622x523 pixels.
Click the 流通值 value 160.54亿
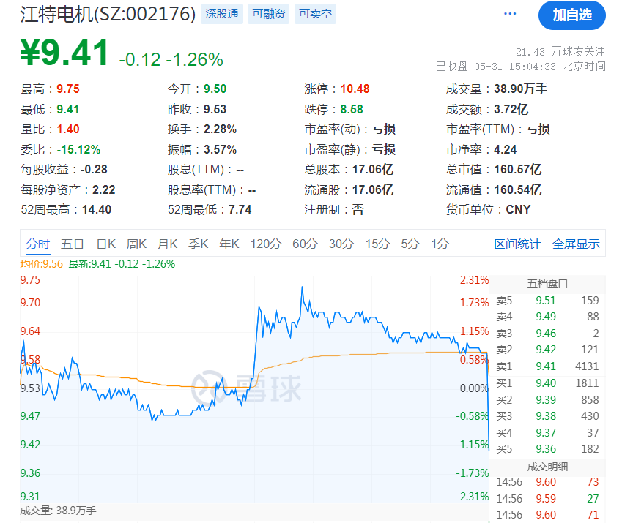point(518,190)
